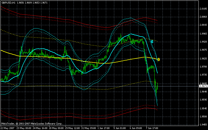Click the 1.9825 price scale label
Image resolution: width=208 pixels, height=130 pixels.
point(203,59)
